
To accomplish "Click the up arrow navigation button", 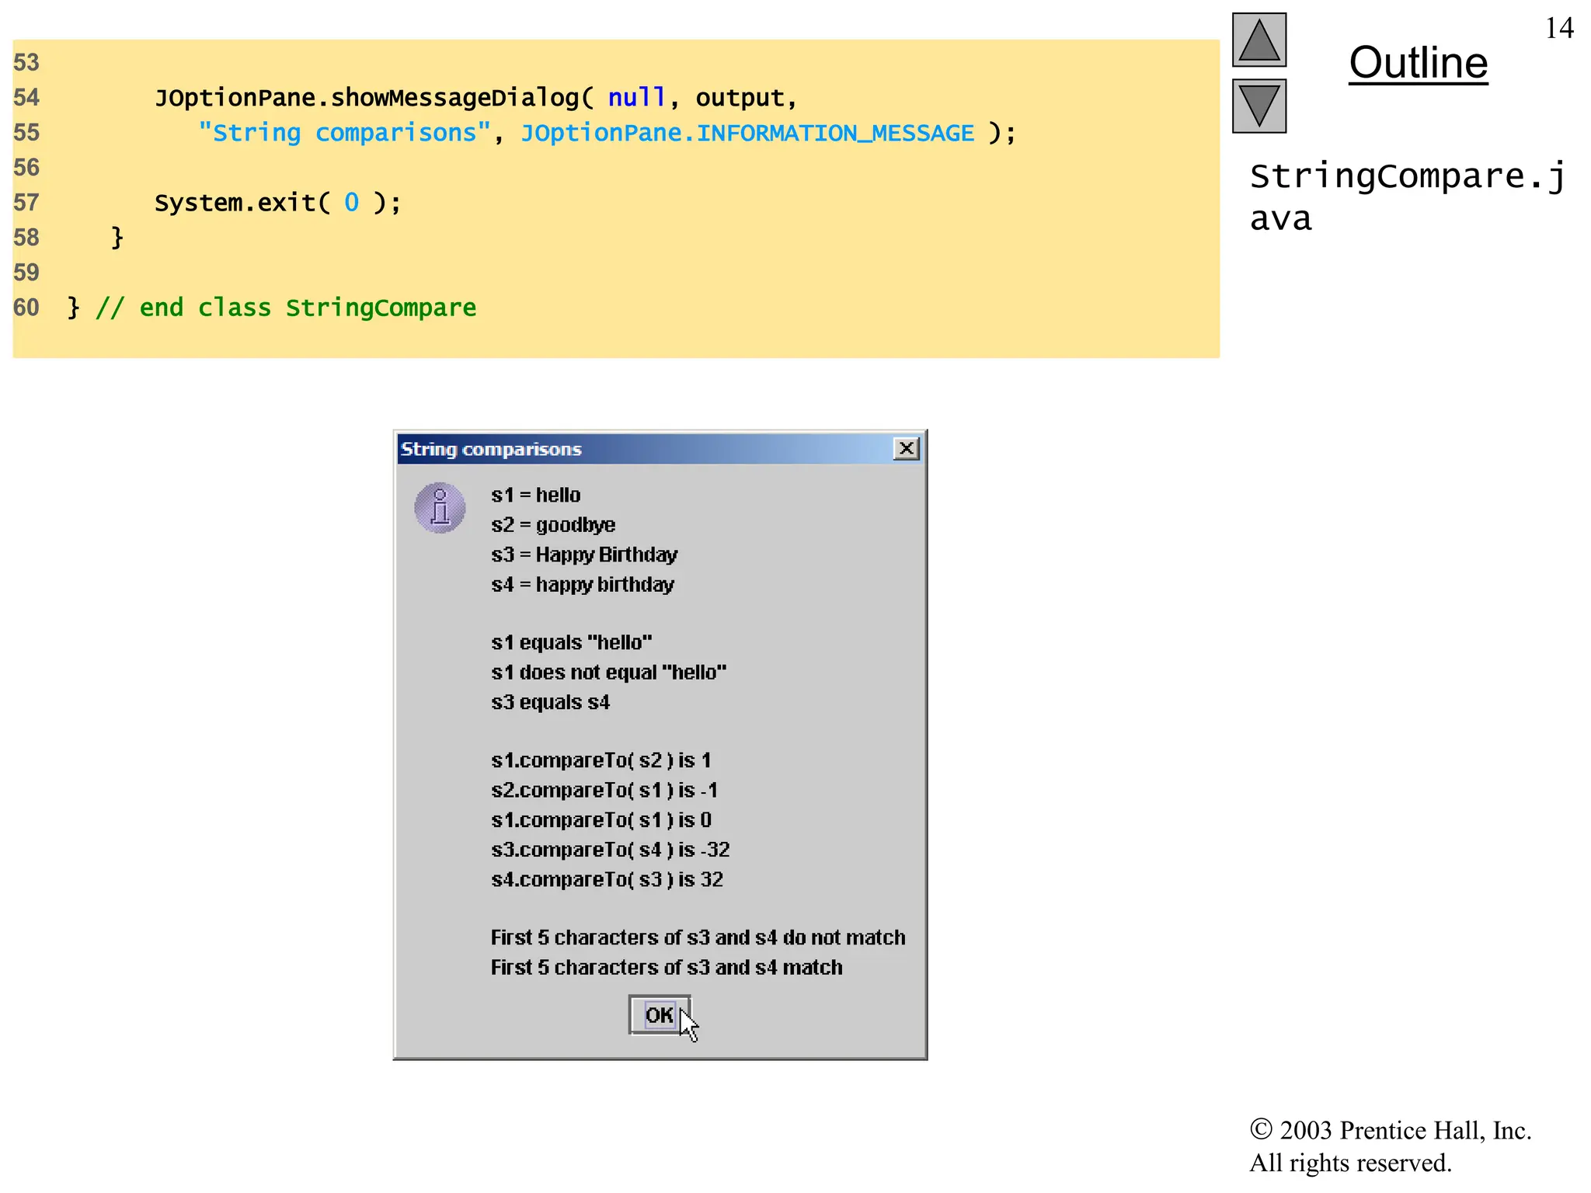I will 1259,40.
